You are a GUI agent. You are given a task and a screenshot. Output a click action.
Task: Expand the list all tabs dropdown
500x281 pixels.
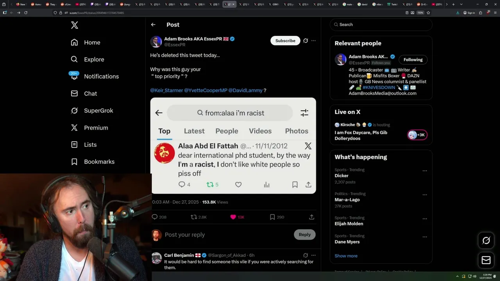(461, 4)
